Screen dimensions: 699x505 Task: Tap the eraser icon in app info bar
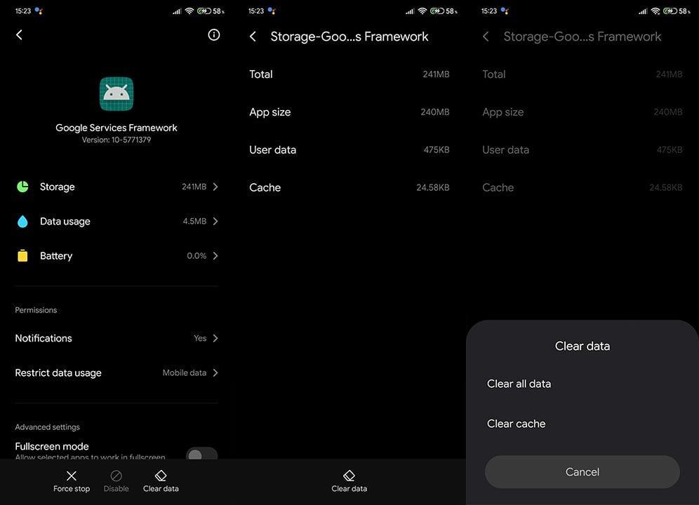[161, 476]
